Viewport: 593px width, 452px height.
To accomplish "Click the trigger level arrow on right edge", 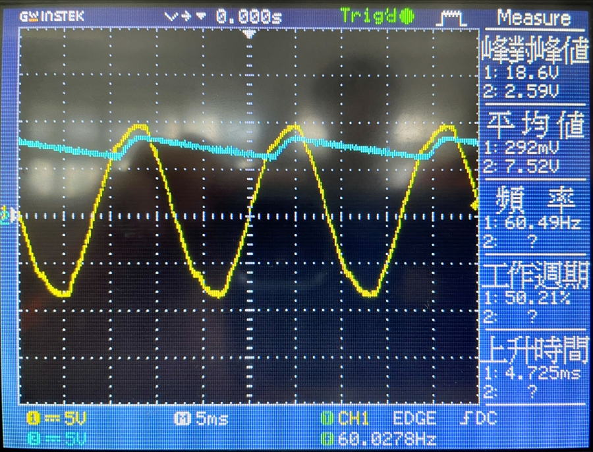I will coord(474,207).
